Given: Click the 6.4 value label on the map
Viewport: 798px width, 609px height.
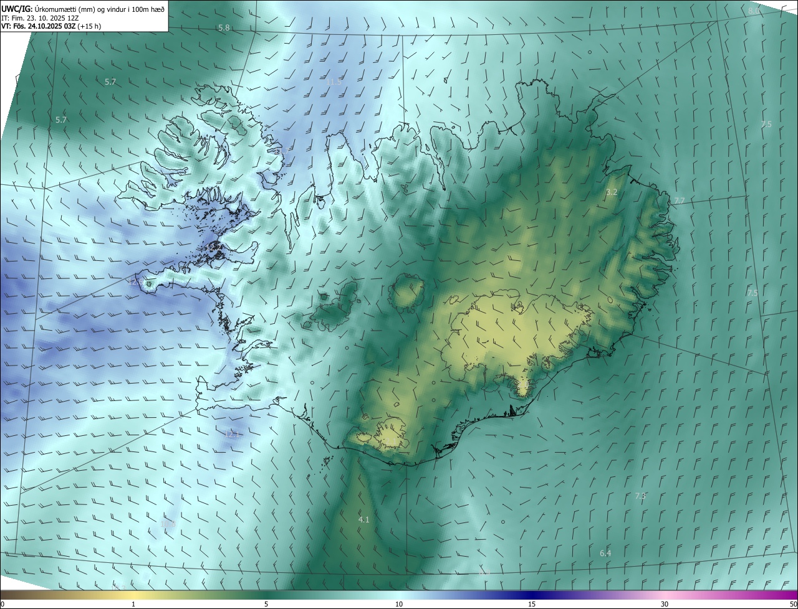Looking at the screenshot, I should coord(605,554).
